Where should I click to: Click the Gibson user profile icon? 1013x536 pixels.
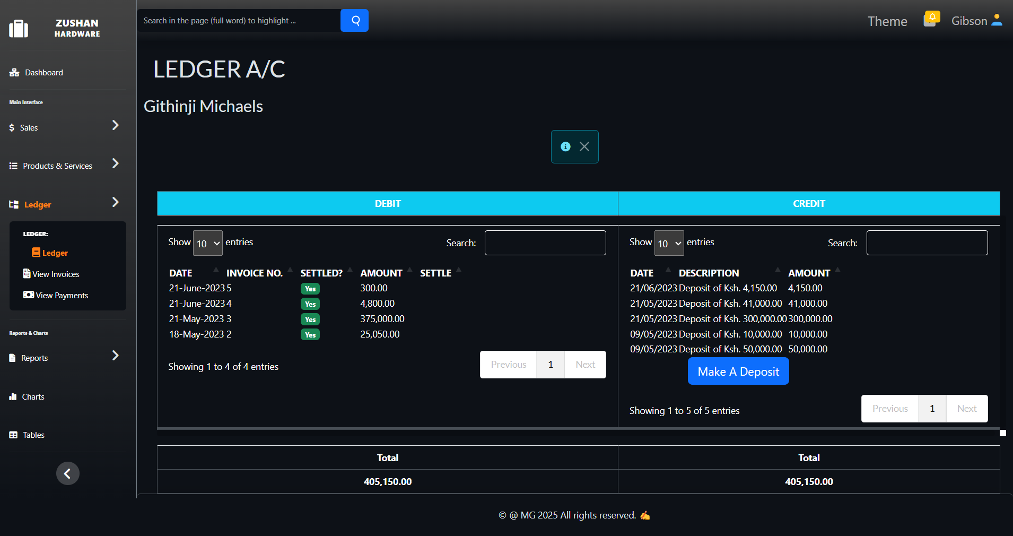(997, 20)
